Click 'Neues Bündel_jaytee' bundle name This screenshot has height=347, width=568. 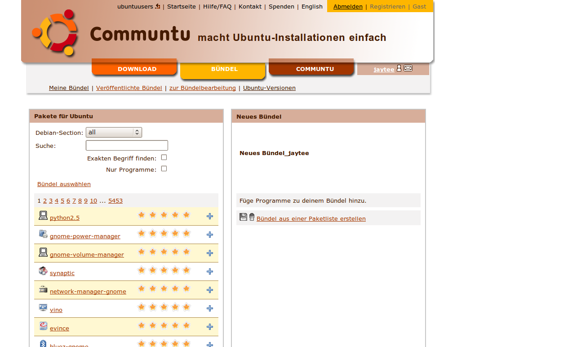coord(274,153)
